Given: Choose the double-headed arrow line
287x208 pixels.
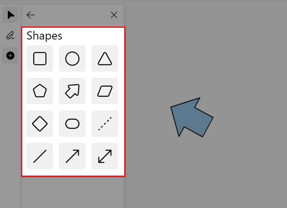Looking at the screenshot, I should (x=105, y=156).
